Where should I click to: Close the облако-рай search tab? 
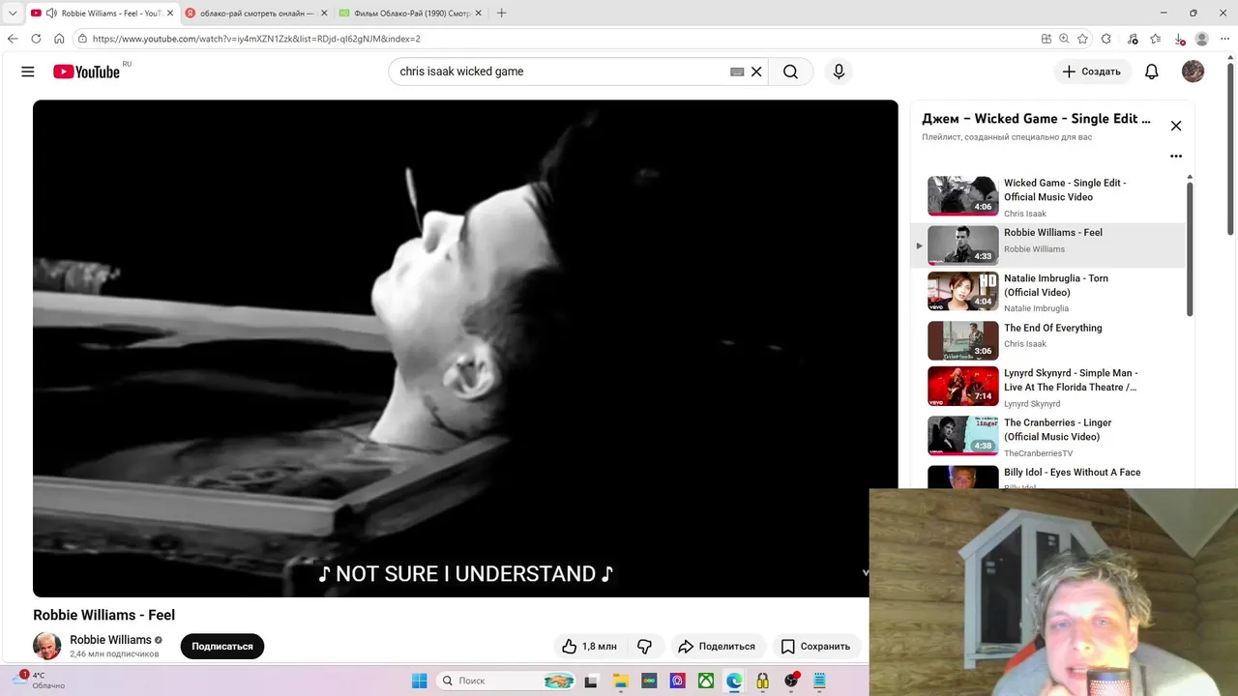(x=324, y=14)
